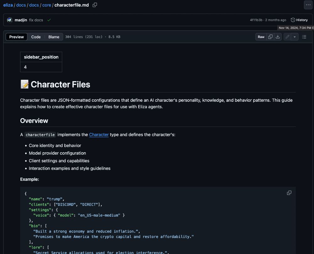
Task: Click the memo emoji before Character Files
Action: tap(24, 84)
